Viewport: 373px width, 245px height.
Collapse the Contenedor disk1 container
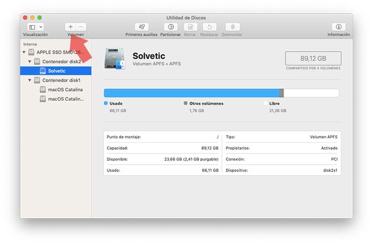(x=30, y=80)
